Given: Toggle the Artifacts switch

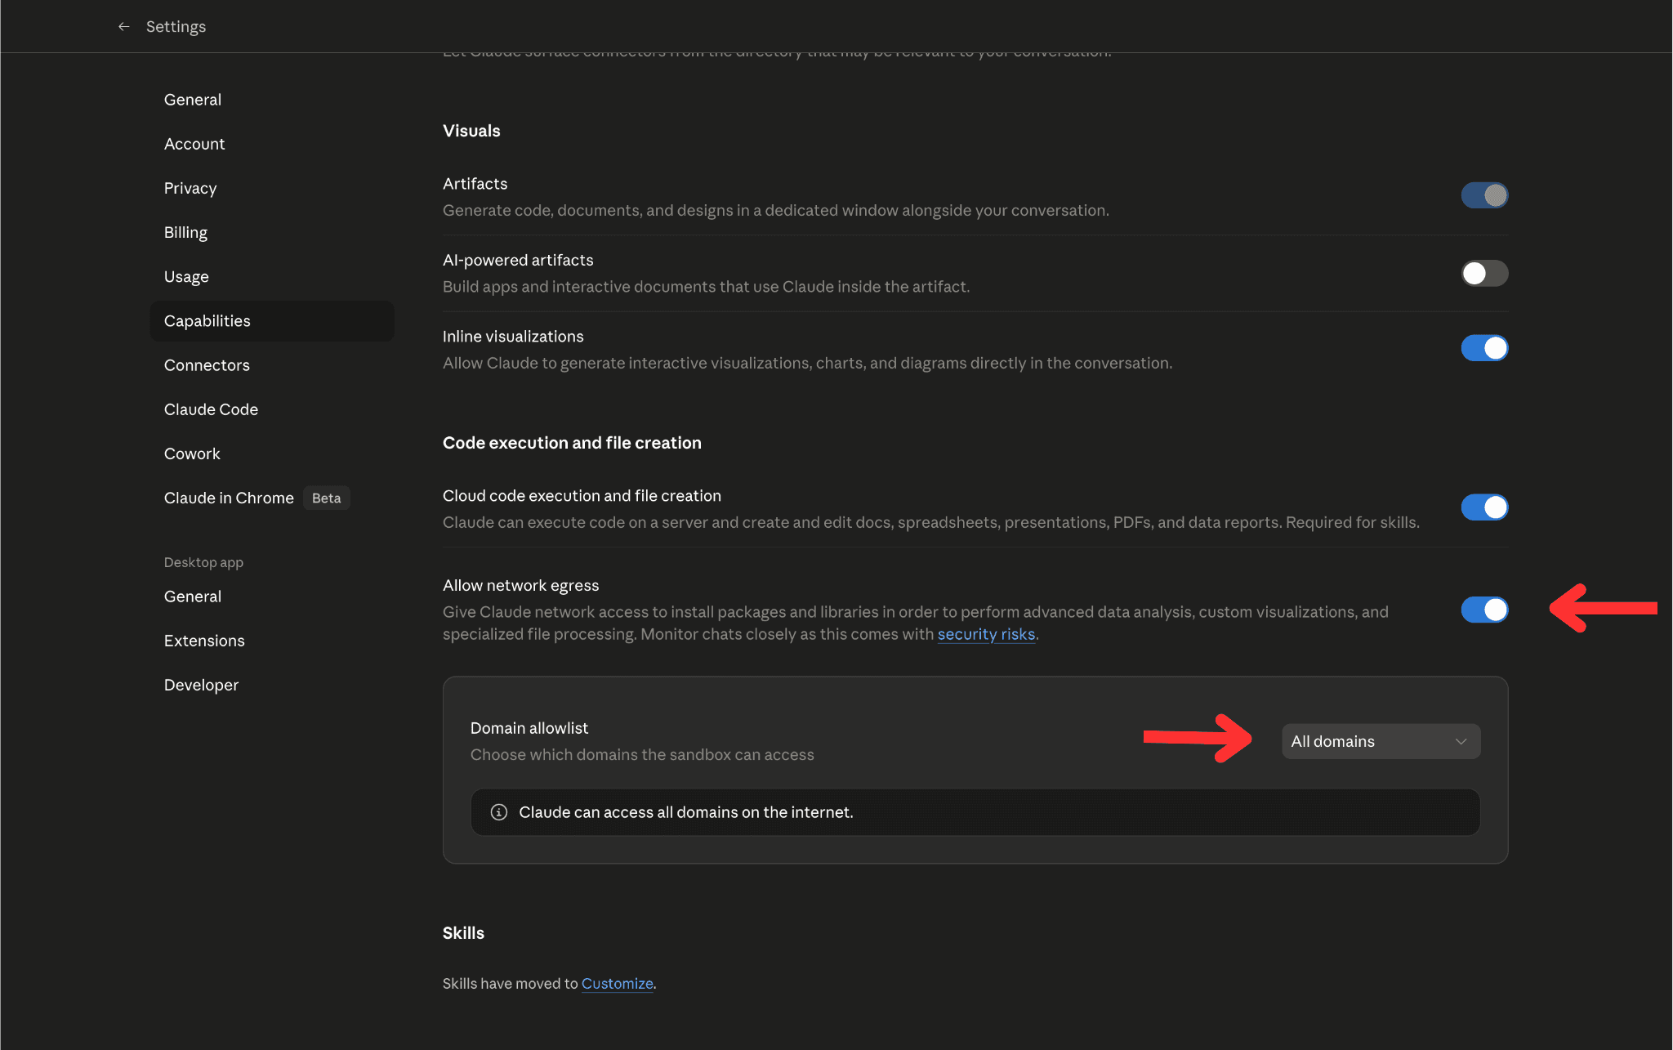Looking at the screenshot, I should click(1484, 195).
